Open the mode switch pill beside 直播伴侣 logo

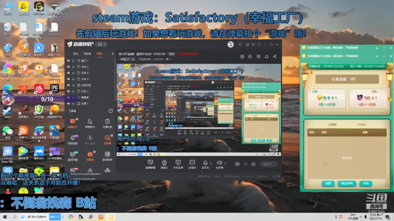(x=101, y=44)
